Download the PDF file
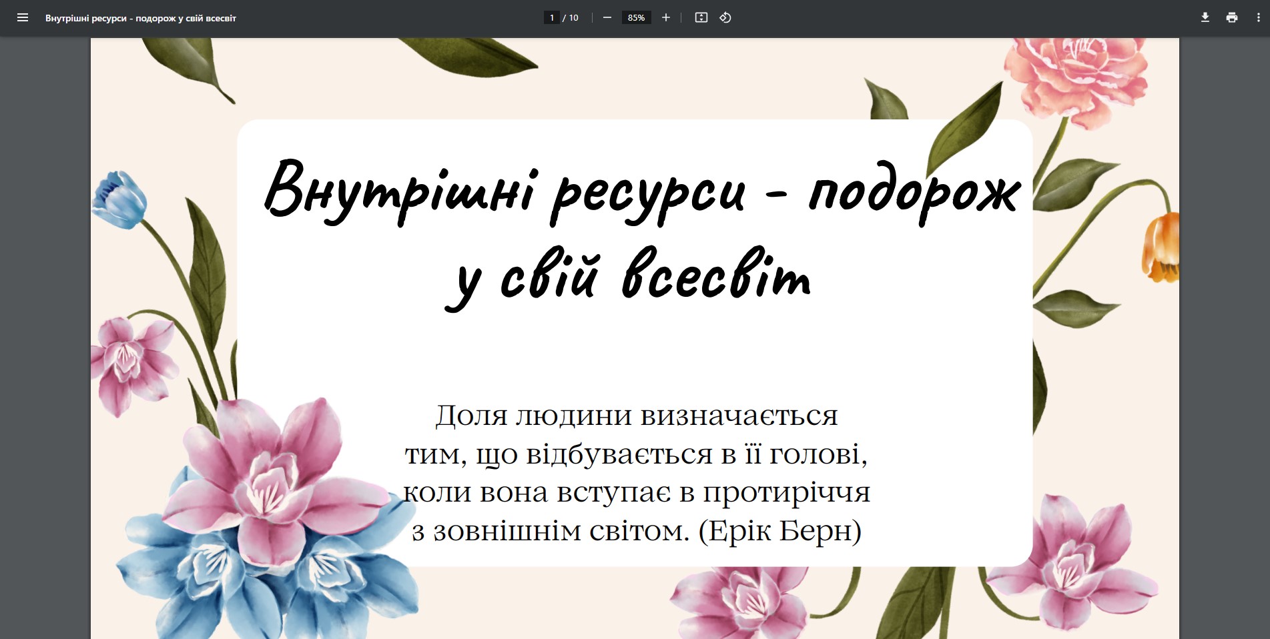The image size is (1270, 639). (x=1205, y=18)
